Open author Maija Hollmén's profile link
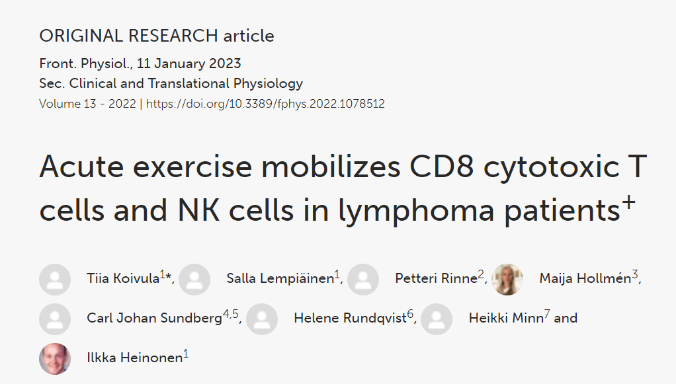Viewport: 676px width, 384px height. [585, 279]
